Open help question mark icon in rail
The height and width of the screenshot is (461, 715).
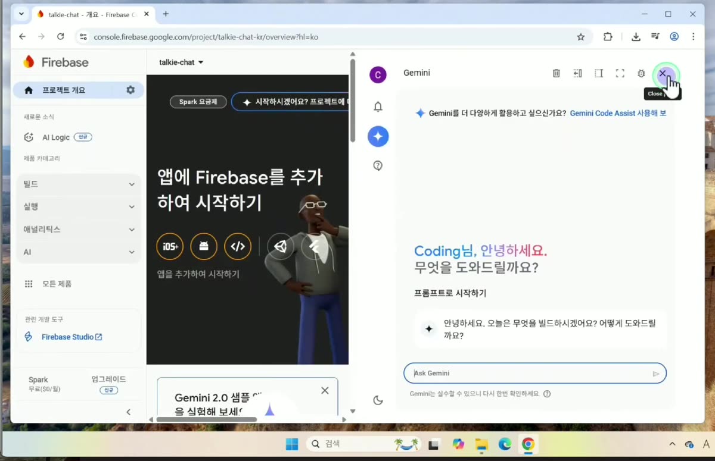pyautogui.click(x=378, y=166)
